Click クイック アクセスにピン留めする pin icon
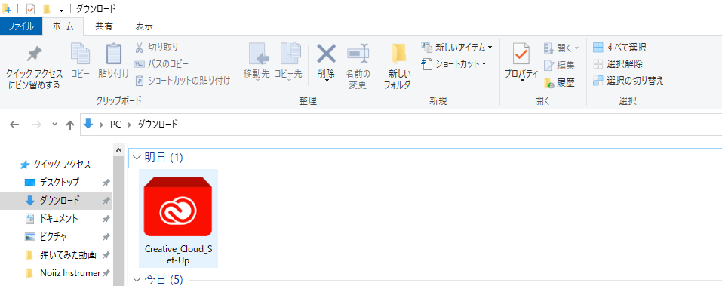The height and width of the screenshot is (286, 722). 34,54
